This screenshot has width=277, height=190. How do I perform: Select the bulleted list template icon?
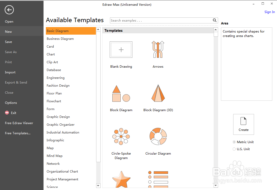(x=158, y=179)
